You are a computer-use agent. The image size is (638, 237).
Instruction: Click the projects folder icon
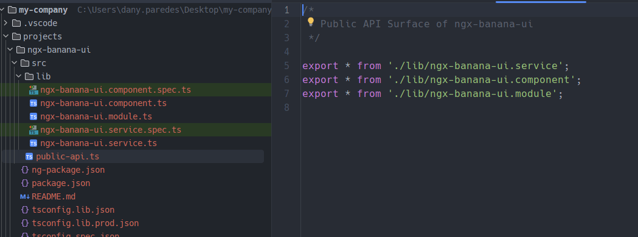(16, 36)
